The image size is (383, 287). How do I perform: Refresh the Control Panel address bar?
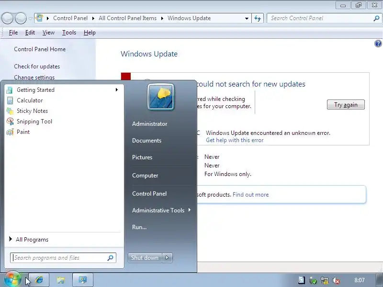[x=258, y=18]
